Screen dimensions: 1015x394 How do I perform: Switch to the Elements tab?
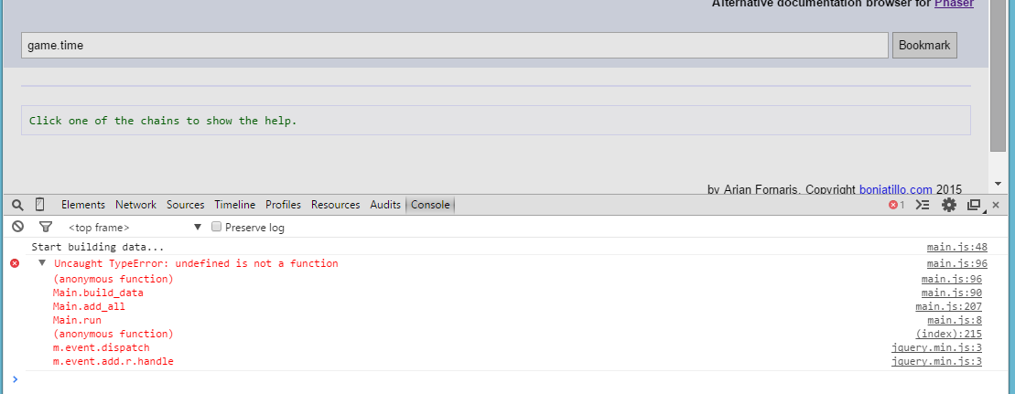click(x=83, y=205)
